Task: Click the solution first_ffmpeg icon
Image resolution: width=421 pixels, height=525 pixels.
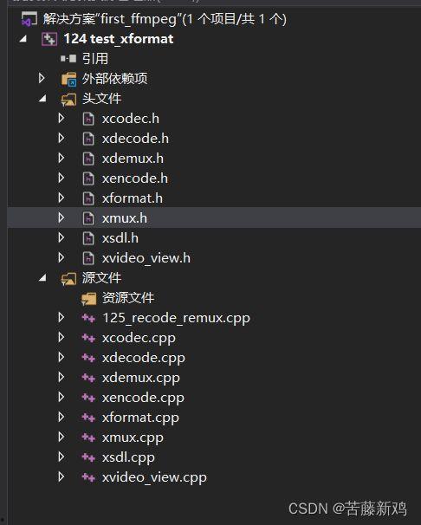Action: (x=29, y=19)
